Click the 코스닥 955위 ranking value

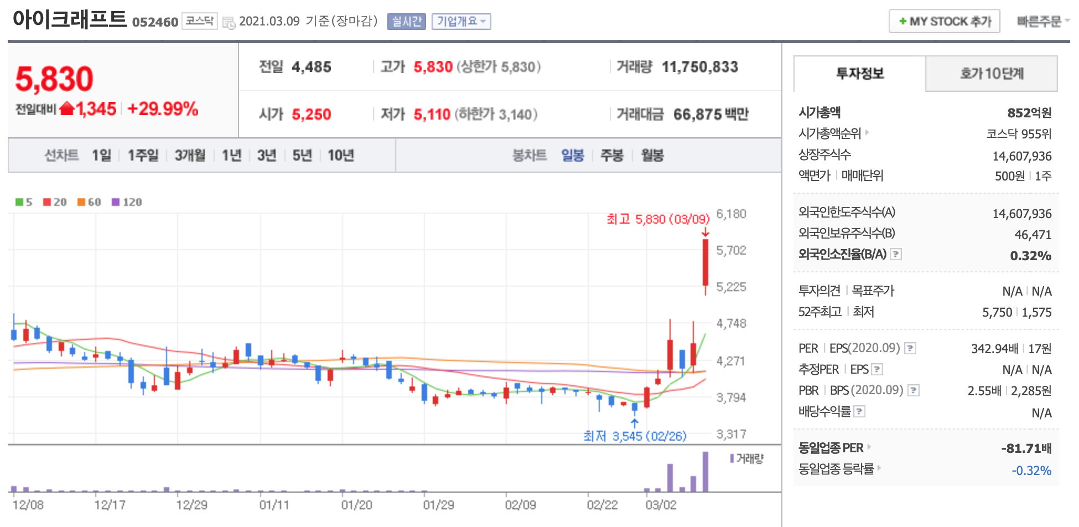(1019, 134)
